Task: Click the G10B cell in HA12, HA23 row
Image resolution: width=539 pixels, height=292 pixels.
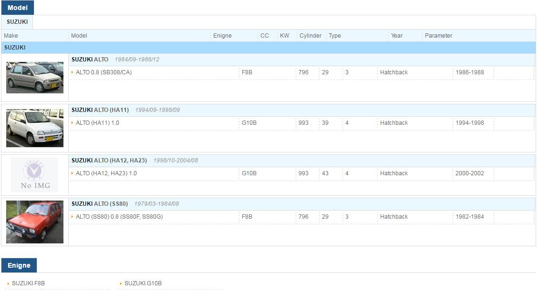Action: click(x=249, y=173)
